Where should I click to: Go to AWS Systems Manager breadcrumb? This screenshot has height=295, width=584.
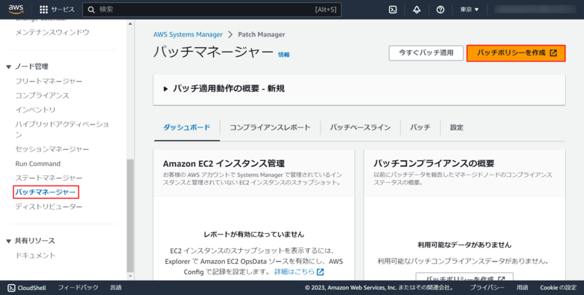pos(188,34)
